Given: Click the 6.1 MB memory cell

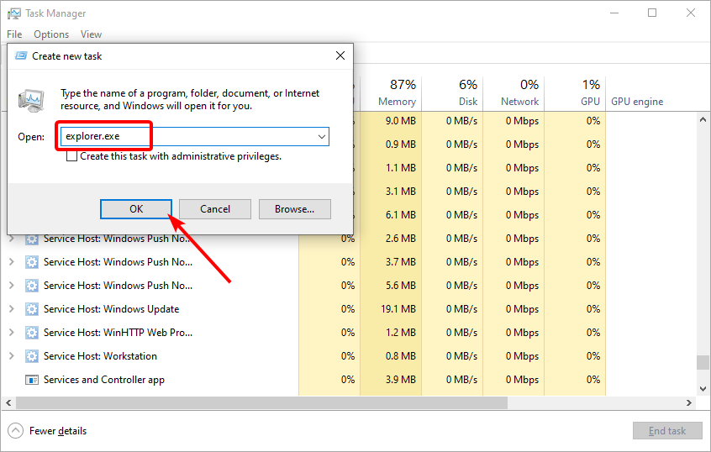Looking at the screenshot, I should point(391,215).
